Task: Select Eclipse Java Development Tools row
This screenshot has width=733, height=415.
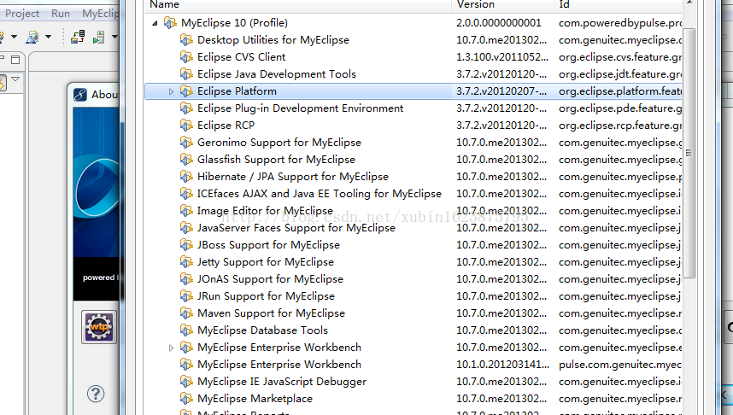Action: point(413,74)
